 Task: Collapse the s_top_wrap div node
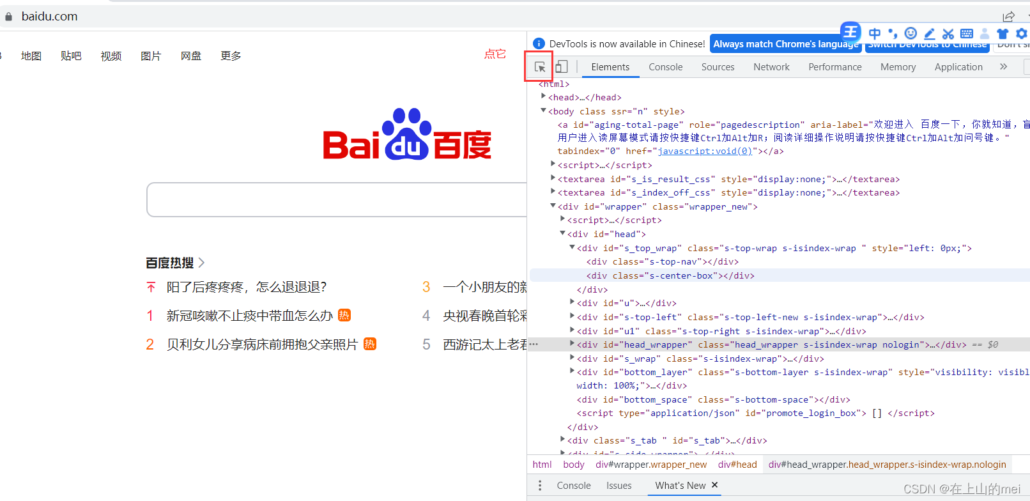tap(573, 247)
